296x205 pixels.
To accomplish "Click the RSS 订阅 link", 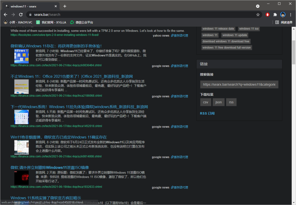I will tap(207, 113).
